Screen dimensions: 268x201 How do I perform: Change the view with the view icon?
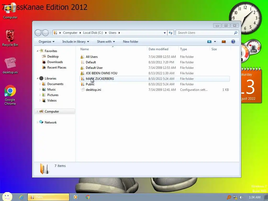209,42
